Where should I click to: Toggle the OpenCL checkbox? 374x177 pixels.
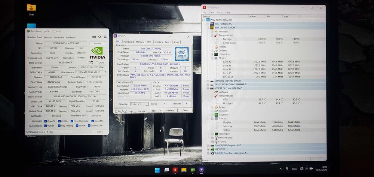pyautogui.click(x=46, y=121)
